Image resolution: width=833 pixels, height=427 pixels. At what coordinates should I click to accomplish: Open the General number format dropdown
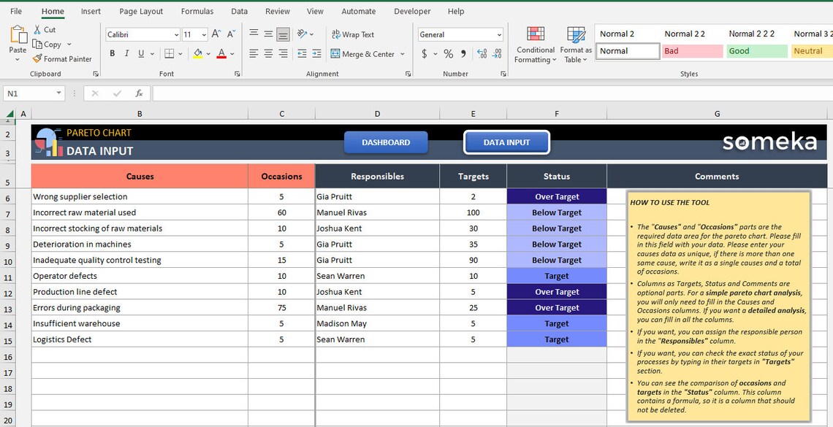[500, 34]
